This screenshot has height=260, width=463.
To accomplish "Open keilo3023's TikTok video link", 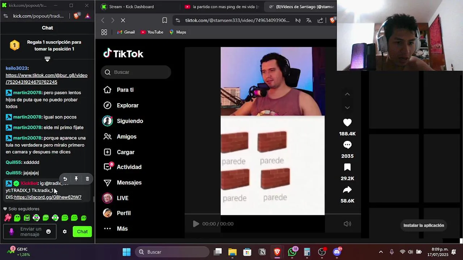I will (46, 79).
